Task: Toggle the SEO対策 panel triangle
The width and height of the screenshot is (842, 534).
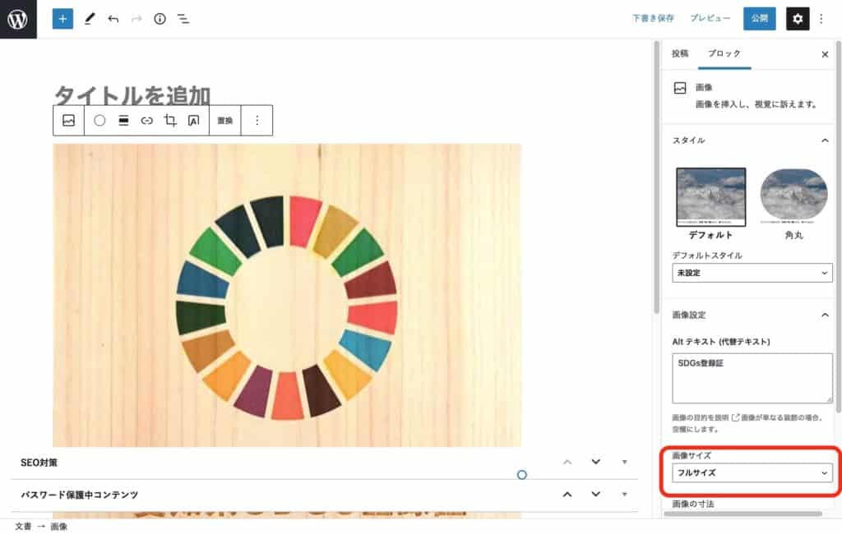Action: [x=625, y=462]
